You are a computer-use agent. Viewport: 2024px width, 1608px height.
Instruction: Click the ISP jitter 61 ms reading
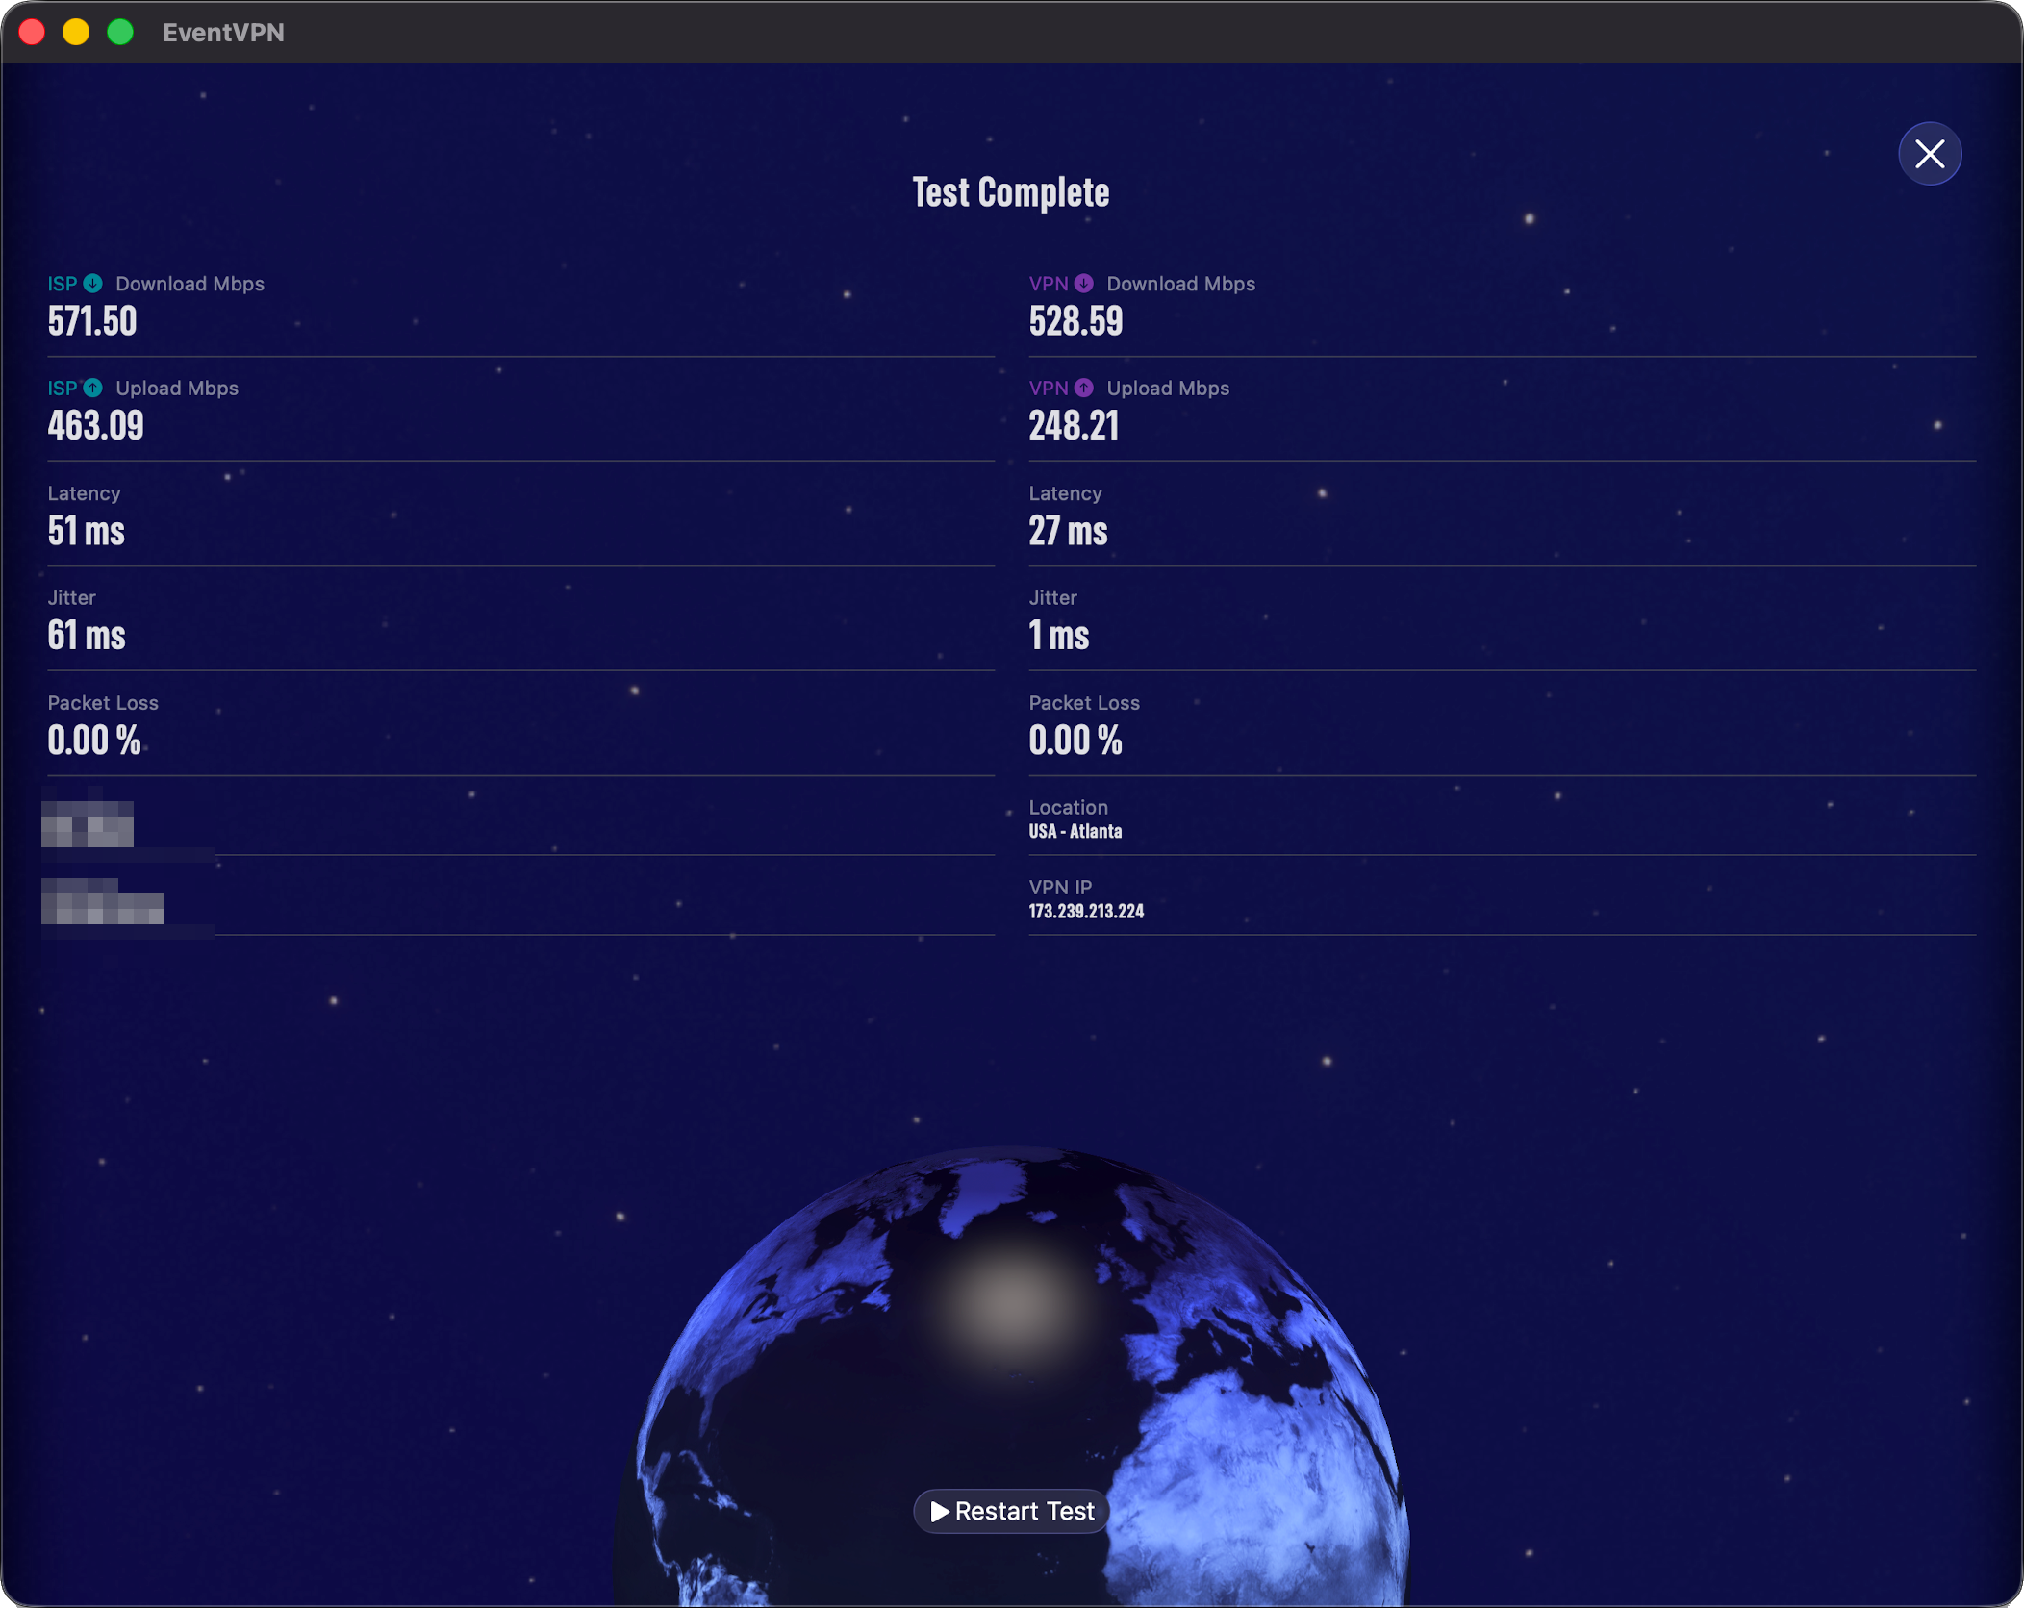87,635
